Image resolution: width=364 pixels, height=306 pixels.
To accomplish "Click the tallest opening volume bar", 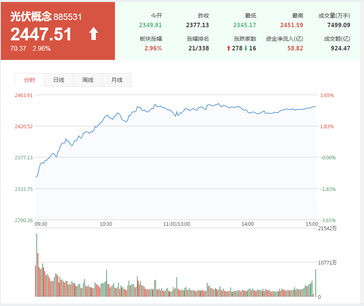I will click(x=37, y=265).
